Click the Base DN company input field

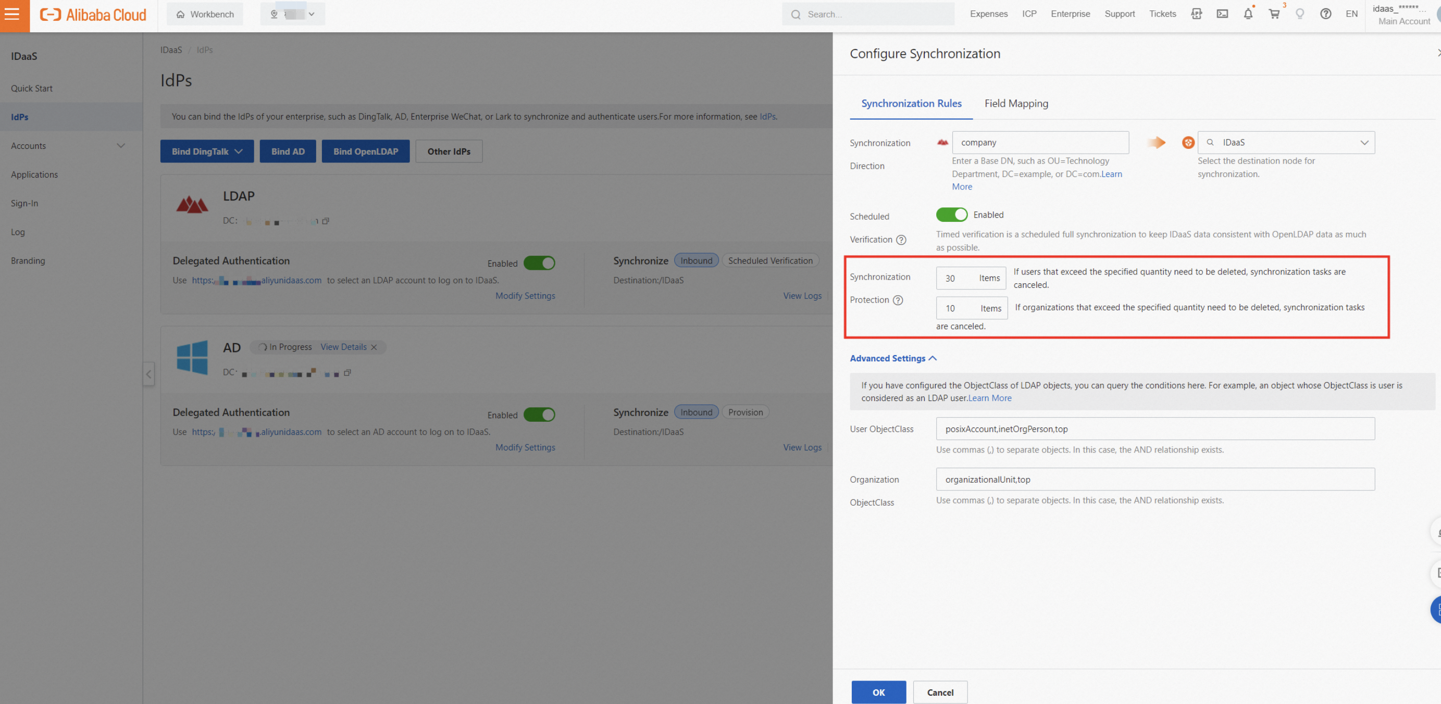(x=1040, y=143)
